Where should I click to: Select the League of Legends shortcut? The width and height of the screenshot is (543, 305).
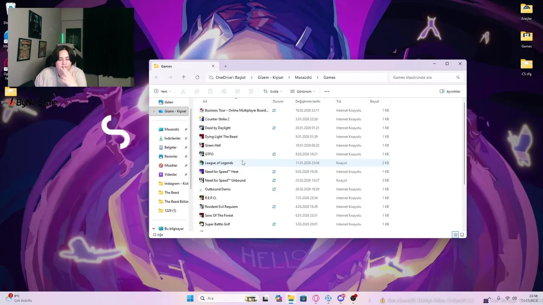(x=219, y=163)
